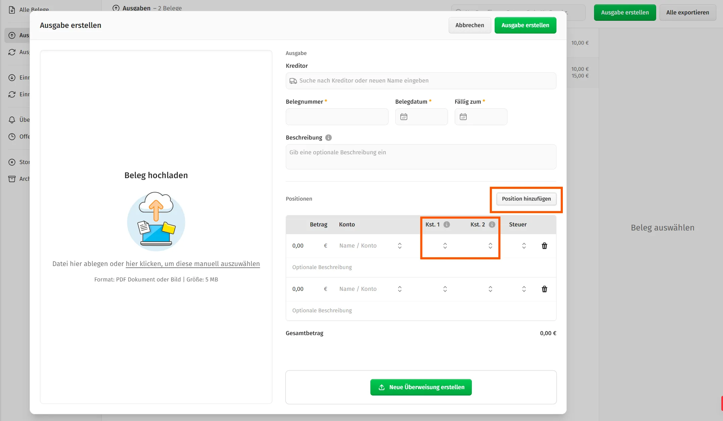Click the info icon next to Beschreibung

328,138
